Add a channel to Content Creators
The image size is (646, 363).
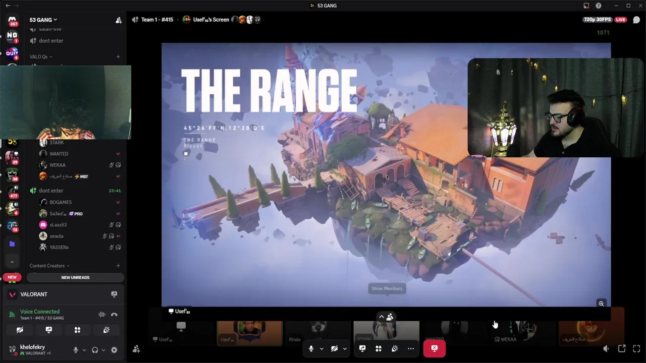tap(118, 266)
